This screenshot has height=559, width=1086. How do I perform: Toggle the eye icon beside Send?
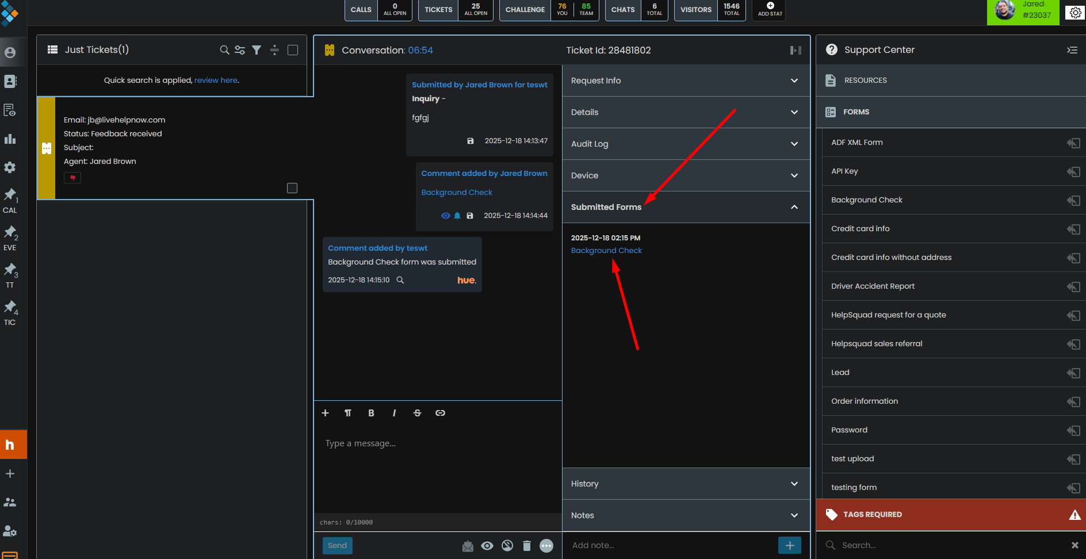487,546
